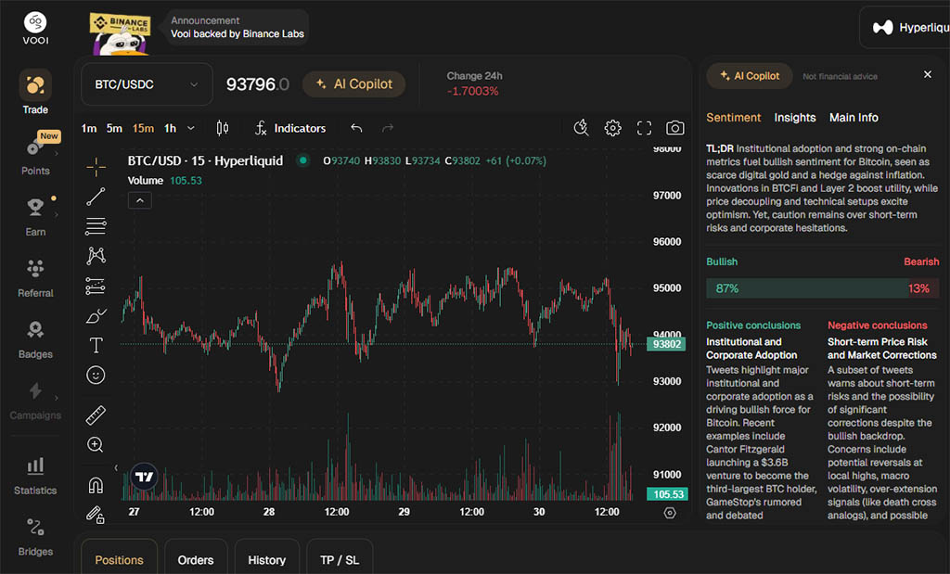Enter fullscreen chart mode
This screenshot has width=950, height=574.
point(644,128)
